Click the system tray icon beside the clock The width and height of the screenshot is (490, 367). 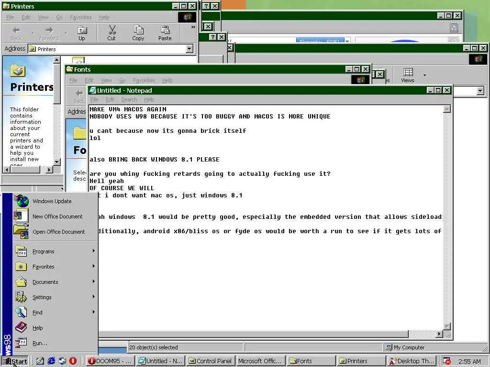(x=447, y=361)
